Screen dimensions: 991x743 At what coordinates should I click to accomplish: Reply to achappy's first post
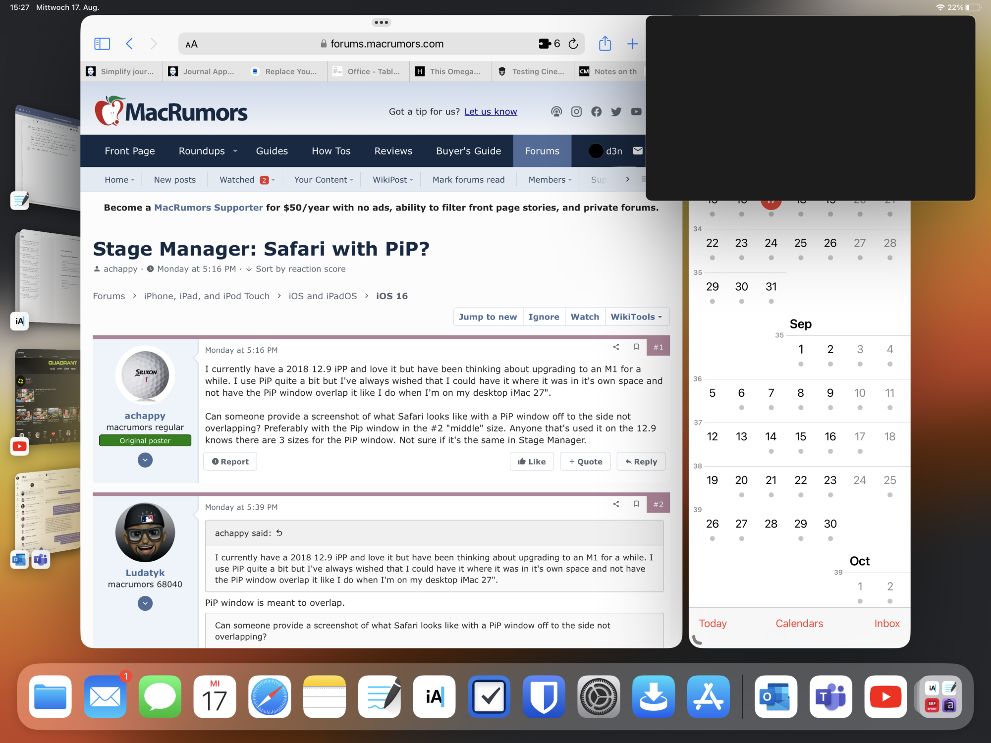[x=641, y=461]
